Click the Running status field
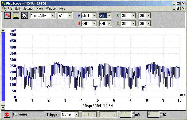 point(28,114)
